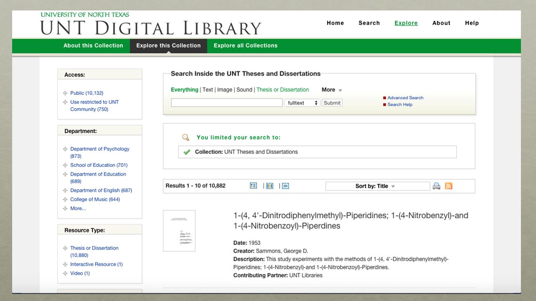The width and height of the screenshot is (536, 301).
Task: Select Explore this Collection tab
Action: click(x=168, y=46)
